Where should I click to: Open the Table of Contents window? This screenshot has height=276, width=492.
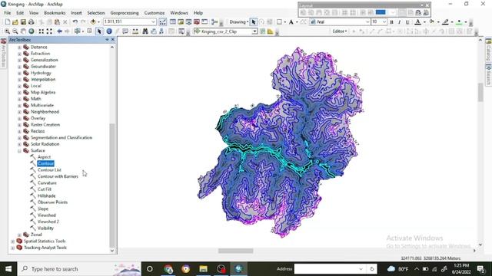click(173, 22)
